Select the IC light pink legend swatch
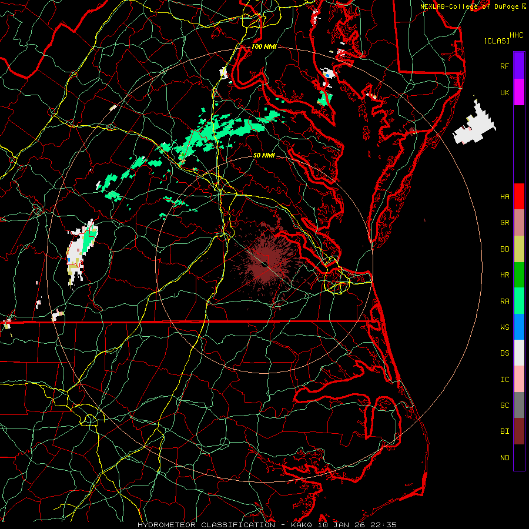Screen dimensions: 529x529 [x=519, y=379]
